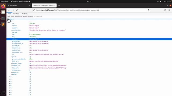The image size is (172, 96).
Task: Switch to the Raw Data tab
Action: pos(16,14)
